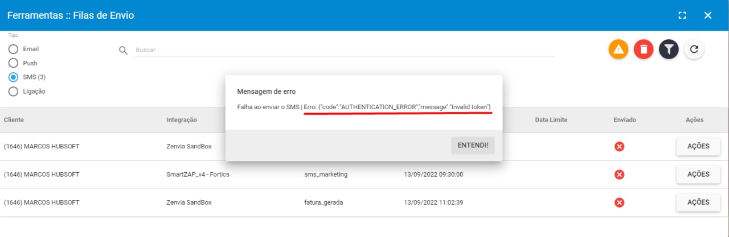
Task: Click the Buscar search field
Action: coord(344,50)
